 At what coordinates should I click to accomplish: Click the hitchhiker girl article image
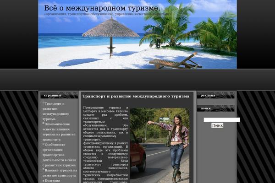coord(160,145)
